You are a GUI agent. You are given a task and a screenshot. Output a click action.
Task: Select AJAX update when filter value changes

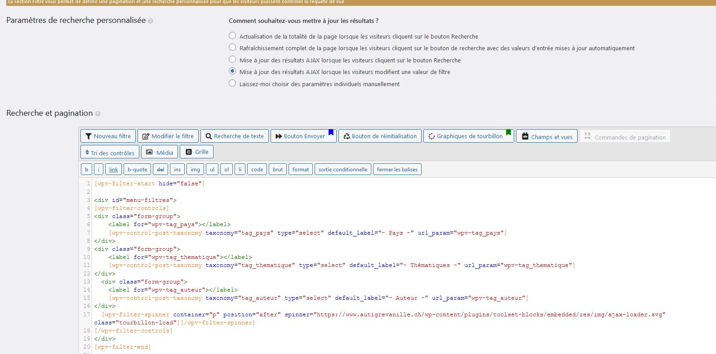click(x=232, y=71)
